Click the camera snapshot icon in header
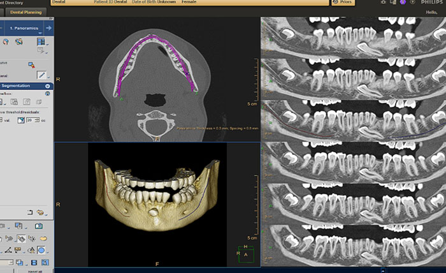 click(x=384, y=2)
